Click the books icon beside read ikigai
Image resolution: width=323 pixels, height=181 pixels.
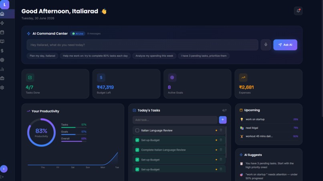(x=242, y=128)
